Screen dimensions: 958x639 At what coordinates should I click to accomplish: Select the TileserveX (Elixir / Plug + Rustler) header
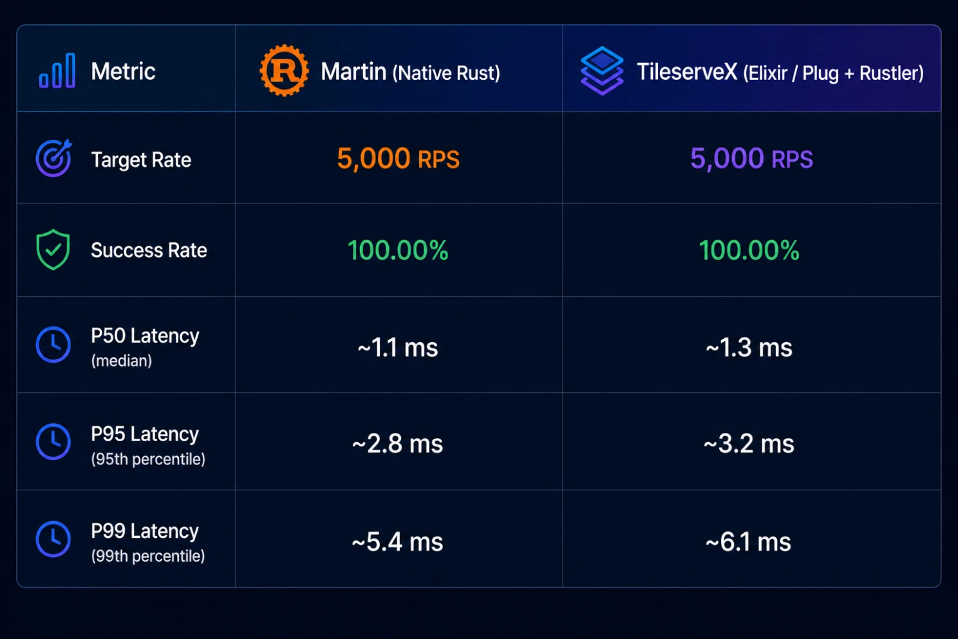[x=780, y=72]
